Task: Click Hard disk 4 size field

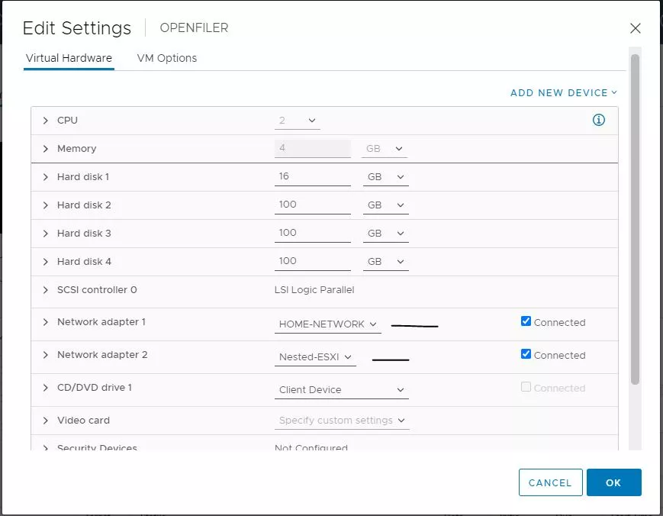Action: point(313,262)
